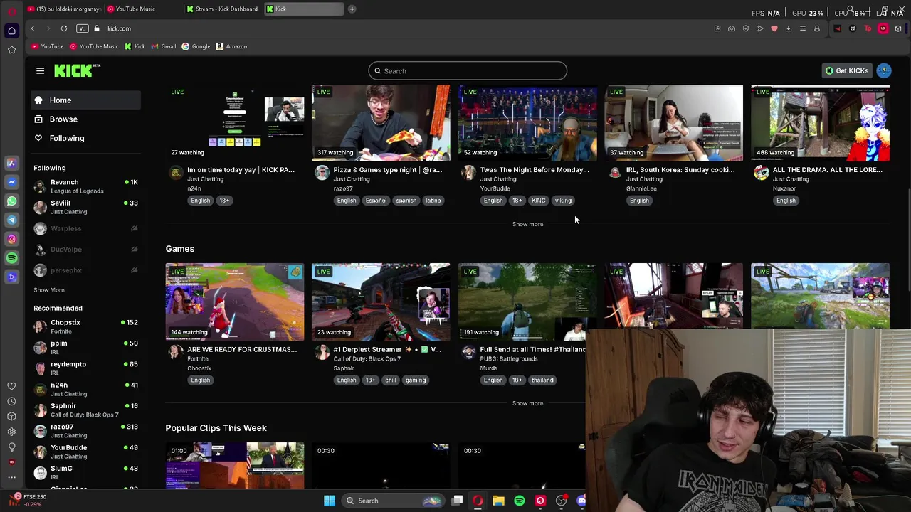Viewport: 911px width, 512px height.
Task: Go to Following in Kick sidebar
Action: click(x=85, y=138)
